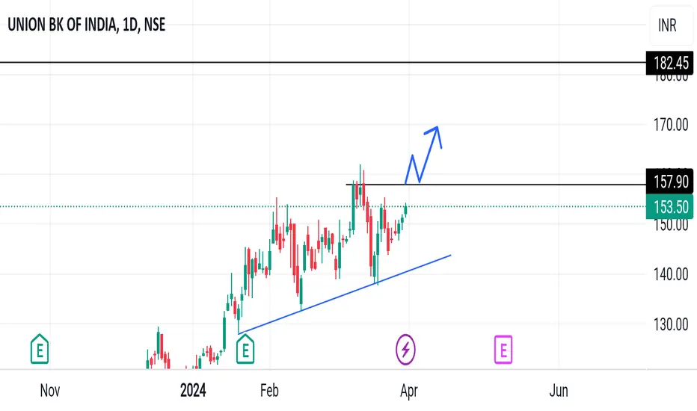Click the Nov label on the time axis
The image size is (697, 411).
(50, 391)
